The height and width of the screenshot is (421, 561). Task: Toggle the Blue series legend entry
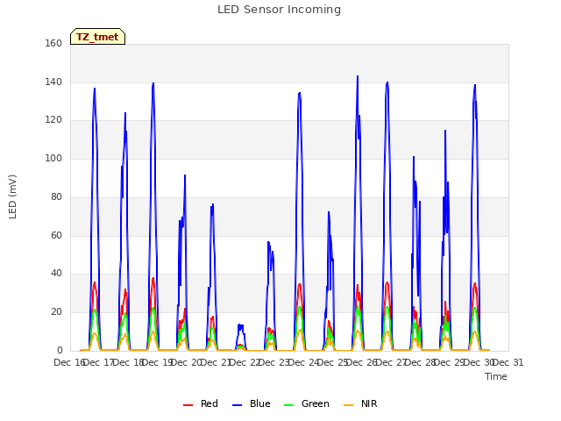pos(252,403)
